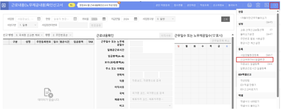The height and width of the screenshot is (110, 281).
Task: Click the 주소 또는 이메일 input field
Action: pos(151,68)
